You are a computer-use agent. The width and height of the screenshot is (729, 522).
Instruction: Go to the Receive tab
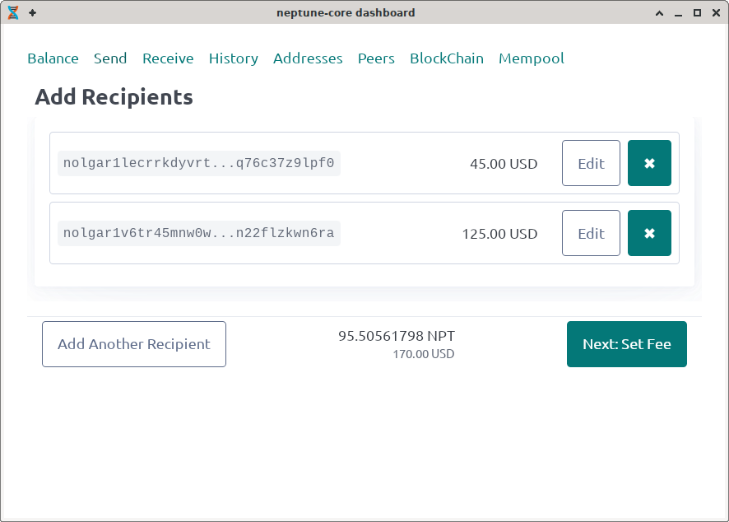point(168,58)
